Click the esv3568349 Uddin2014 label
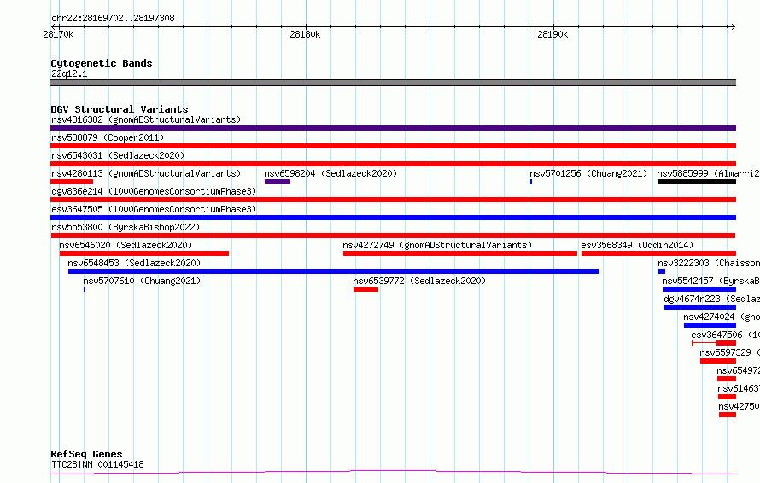This screenshot has height=483, width=760. click(x=637, y=245)
